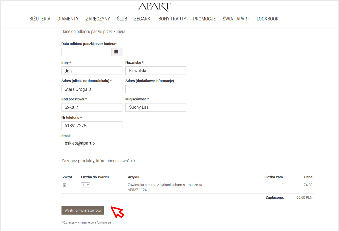Click the APART logo
This screenshot has width=339, height=231.
154,7
